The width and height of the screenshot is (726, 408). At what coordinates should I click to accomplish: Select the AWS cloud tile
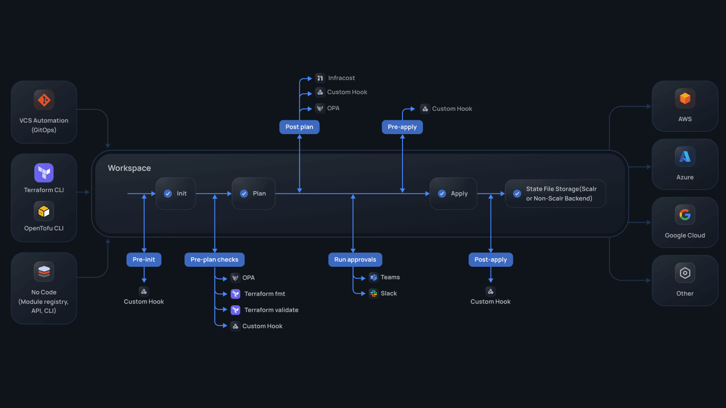click(x=685, y=106)
